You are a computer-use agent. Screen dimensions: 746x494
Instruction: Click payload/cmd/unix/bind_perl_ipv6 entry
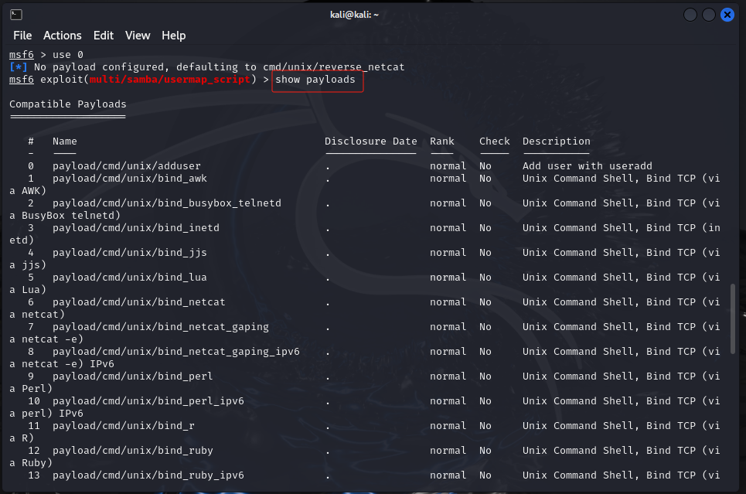point(148,401)
